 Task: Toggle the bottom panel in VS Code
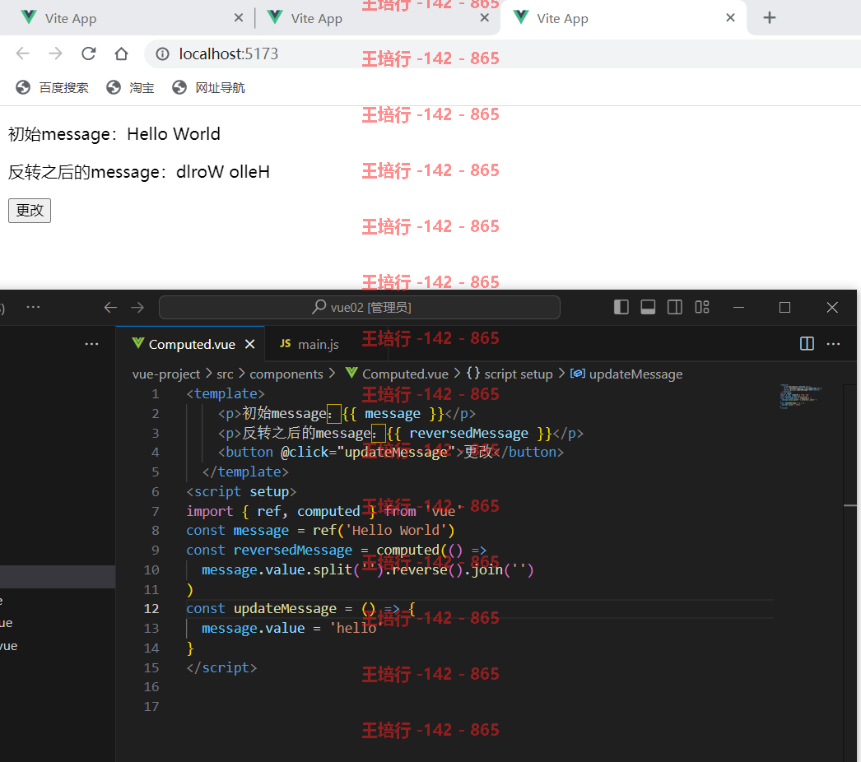click(x=648, y=307)
